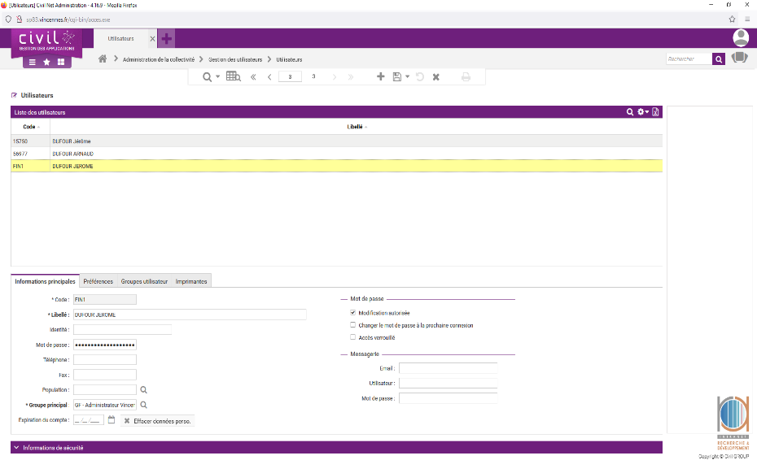The image size is (757, 460).
Task: Click the Rechercher search field
Action: [689, 59]
